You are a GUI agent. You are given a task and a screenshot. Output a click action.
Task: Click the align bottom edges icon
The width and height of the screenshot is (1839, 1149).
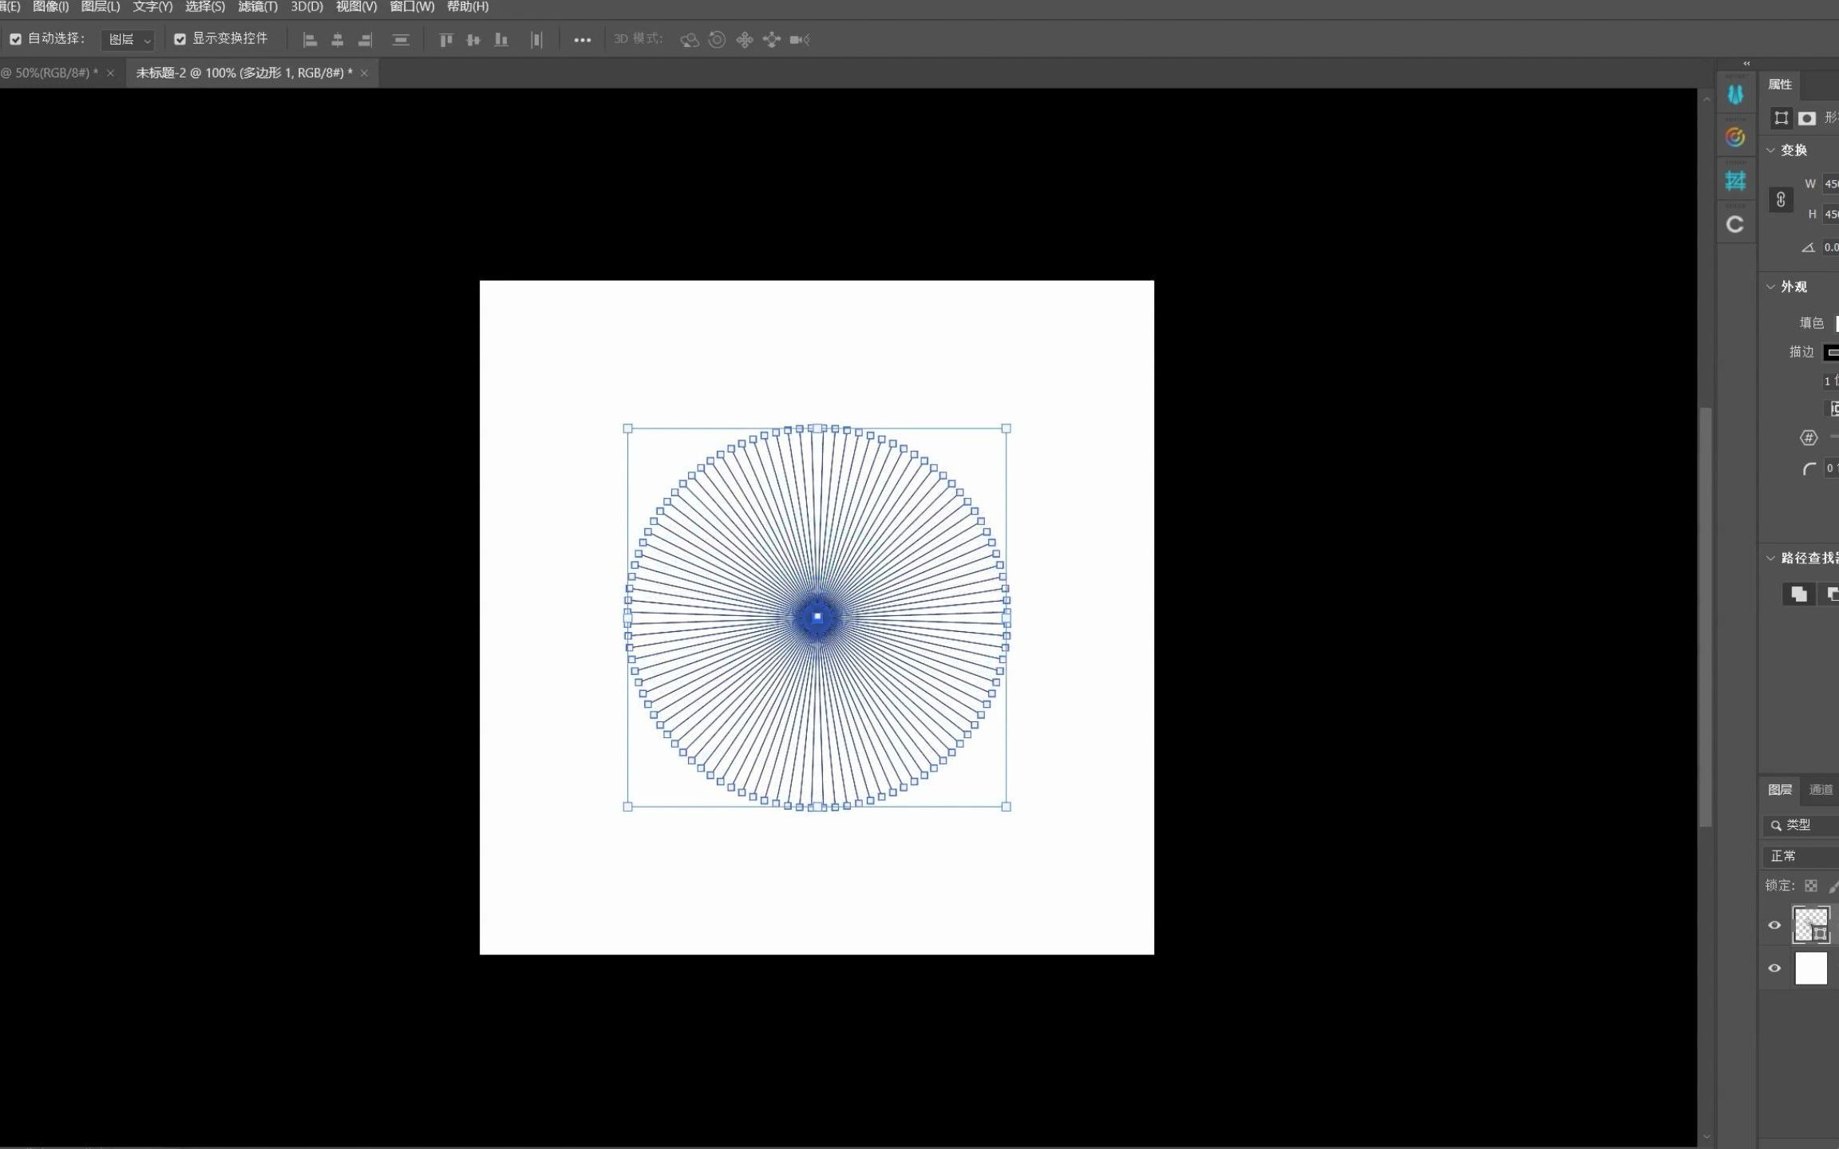501,40
